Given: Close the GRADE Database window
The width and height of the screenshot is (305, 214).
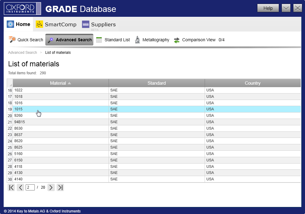Looking at the screenshot, I should [298, 8].
